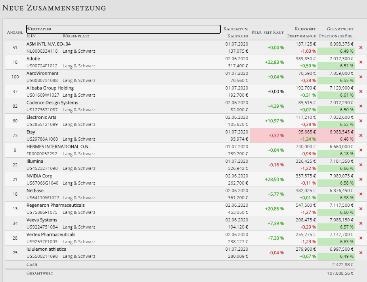Image resolution: width=367 pixels, height=282 pixels.
Task: Click Regeneron's +20,85 % performance value
Action: (x=274, y=209)
